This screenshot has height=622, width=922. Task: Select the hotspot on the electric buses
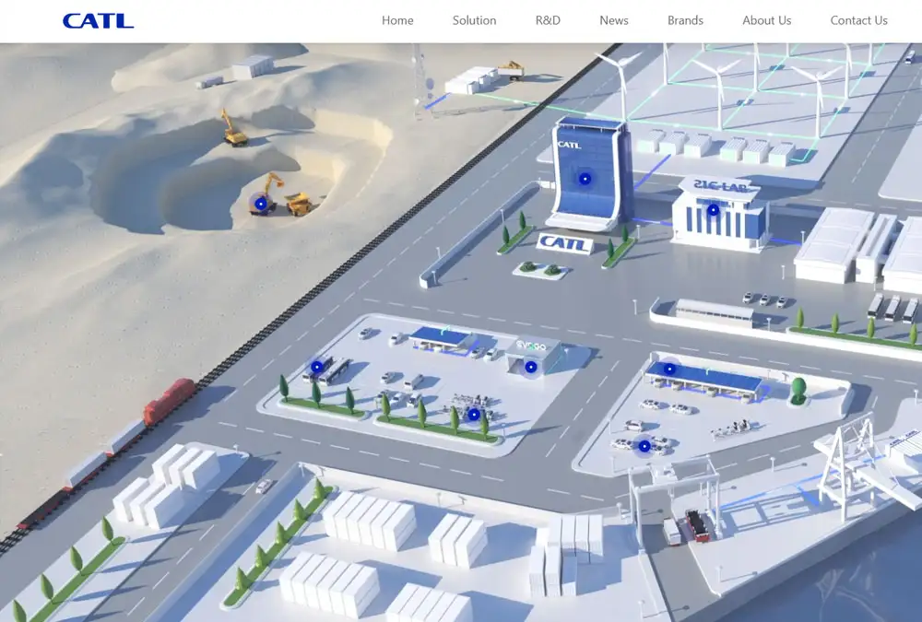click(317, 366)
